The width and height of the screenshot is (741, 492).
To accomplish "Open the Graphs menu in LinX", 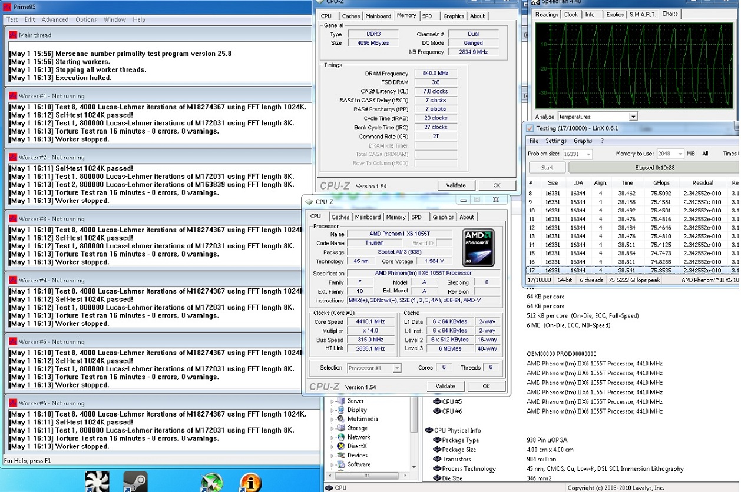I will 583,141.
